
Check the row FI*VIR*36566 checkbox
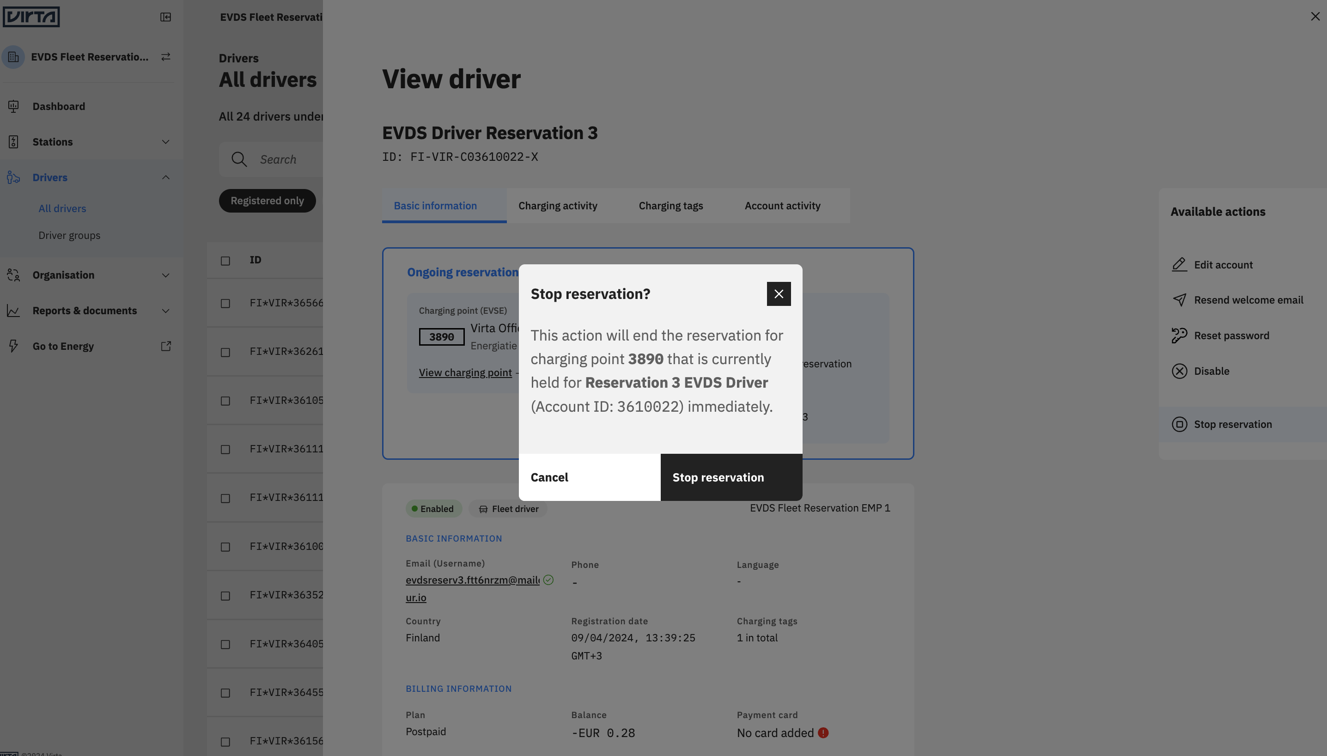click(225, 303)
